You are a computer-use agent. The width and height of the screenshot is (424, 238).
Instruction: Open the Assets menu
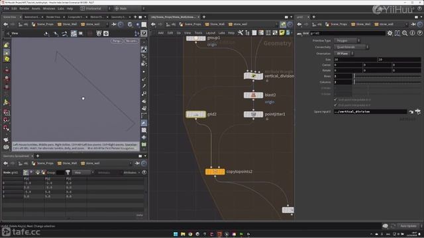[36, 9]
